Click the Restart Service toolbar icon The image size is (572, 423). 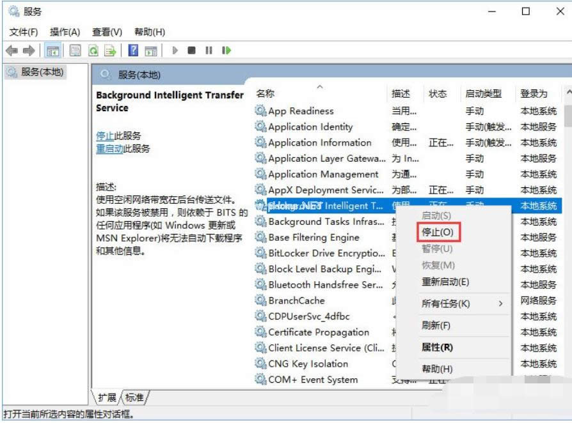click(x=226, y=50)
